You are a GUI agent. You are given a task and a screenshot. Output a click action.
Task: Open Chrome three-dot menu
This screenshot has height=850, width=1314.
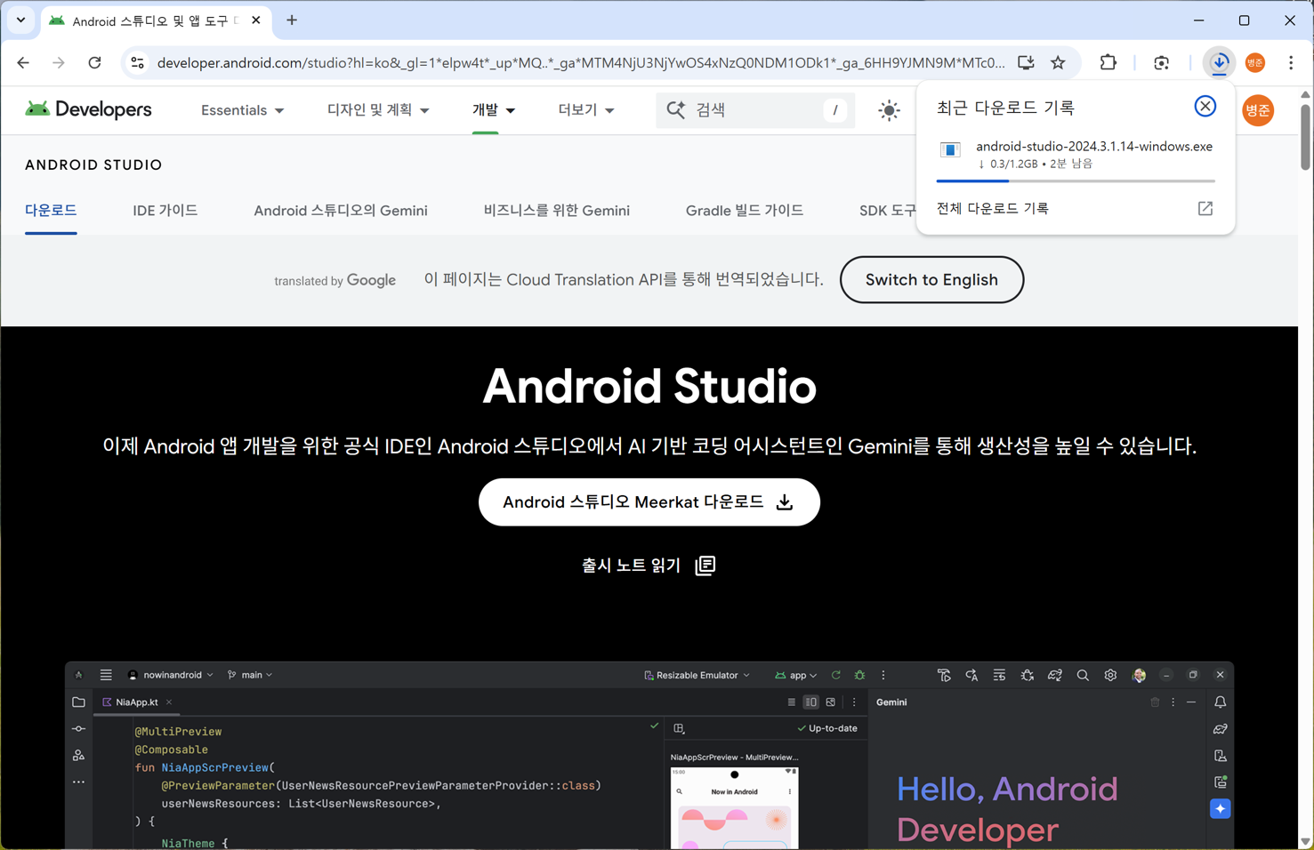coord(1291,63)
